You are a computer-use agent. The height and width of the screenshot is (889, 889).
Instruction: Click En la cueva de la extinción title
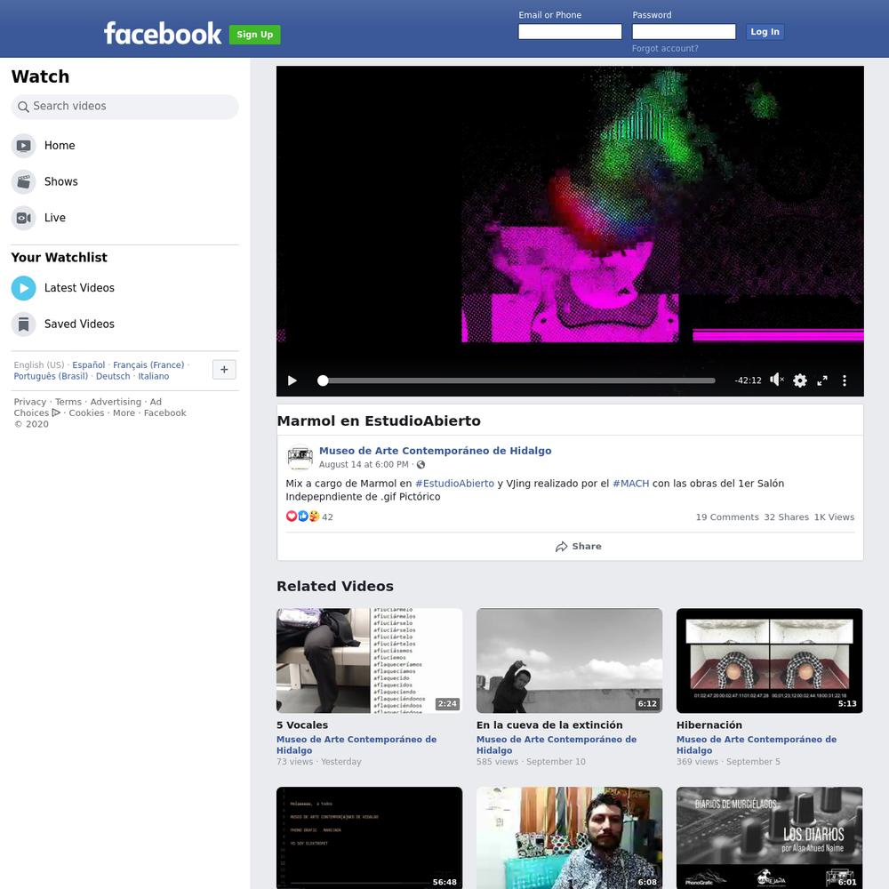coord(549,725)
